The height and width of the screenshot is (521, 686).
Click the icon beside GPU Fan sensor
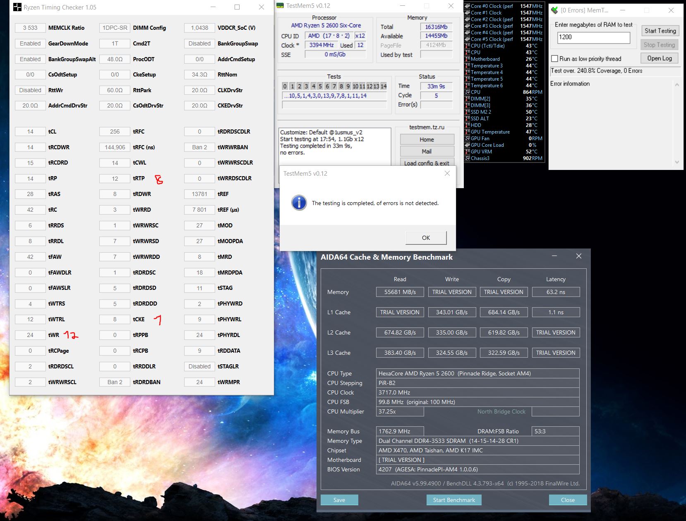(x=467, y=139)
